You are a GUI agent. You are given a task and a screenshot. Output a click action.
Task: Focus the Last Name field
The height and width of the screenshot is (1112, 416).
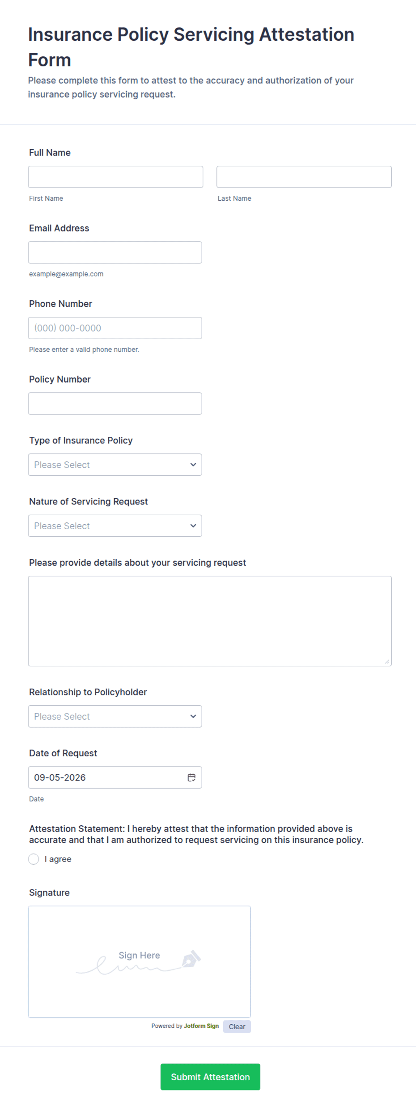click(304, 177)
